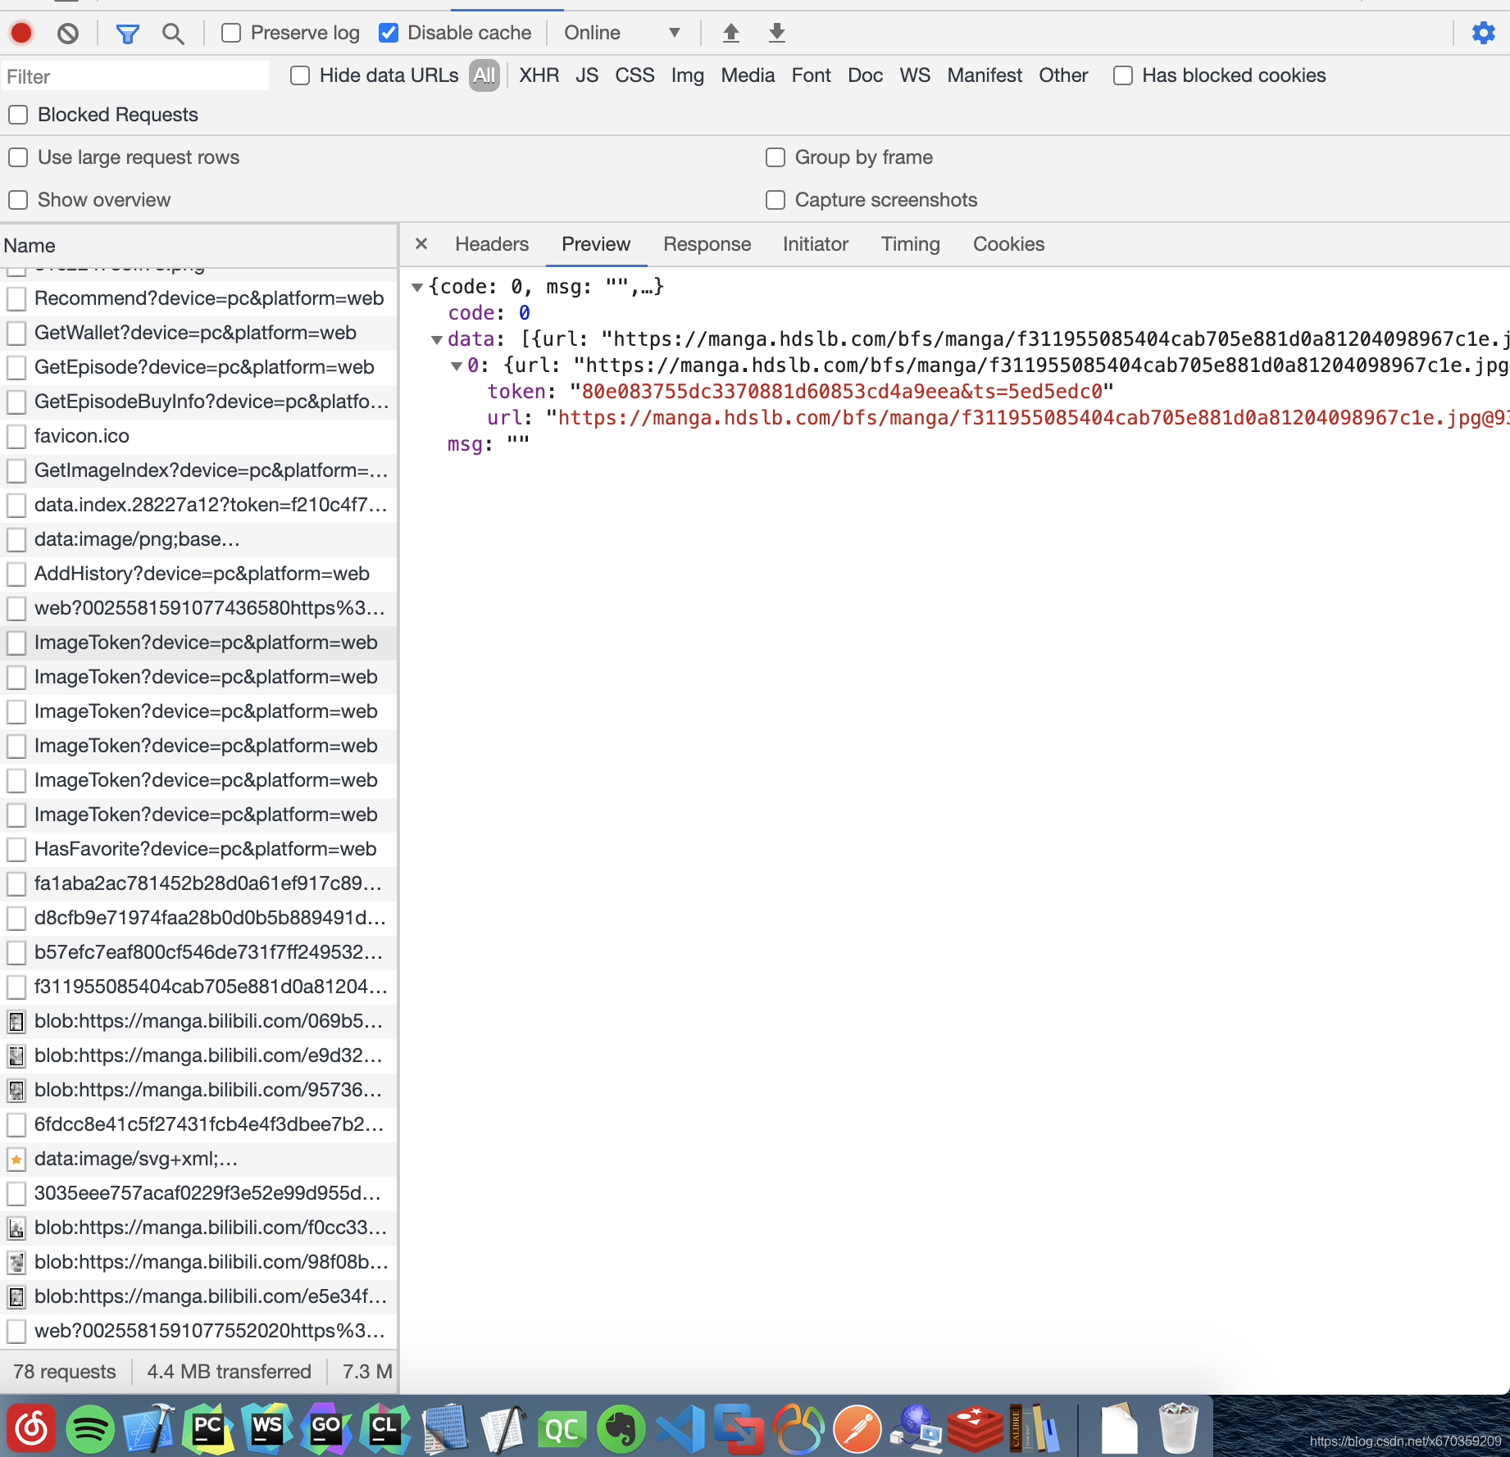Collapse the data array node
Screen dimensions: 1510x1457
click(x=437, y=339)
